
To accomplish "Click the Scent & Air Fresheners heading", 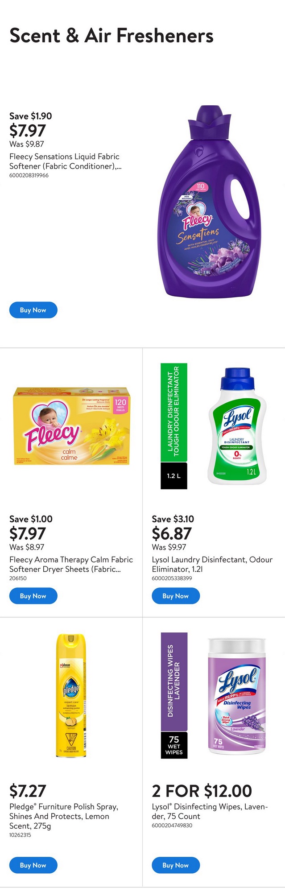I will tap(112, 36).
